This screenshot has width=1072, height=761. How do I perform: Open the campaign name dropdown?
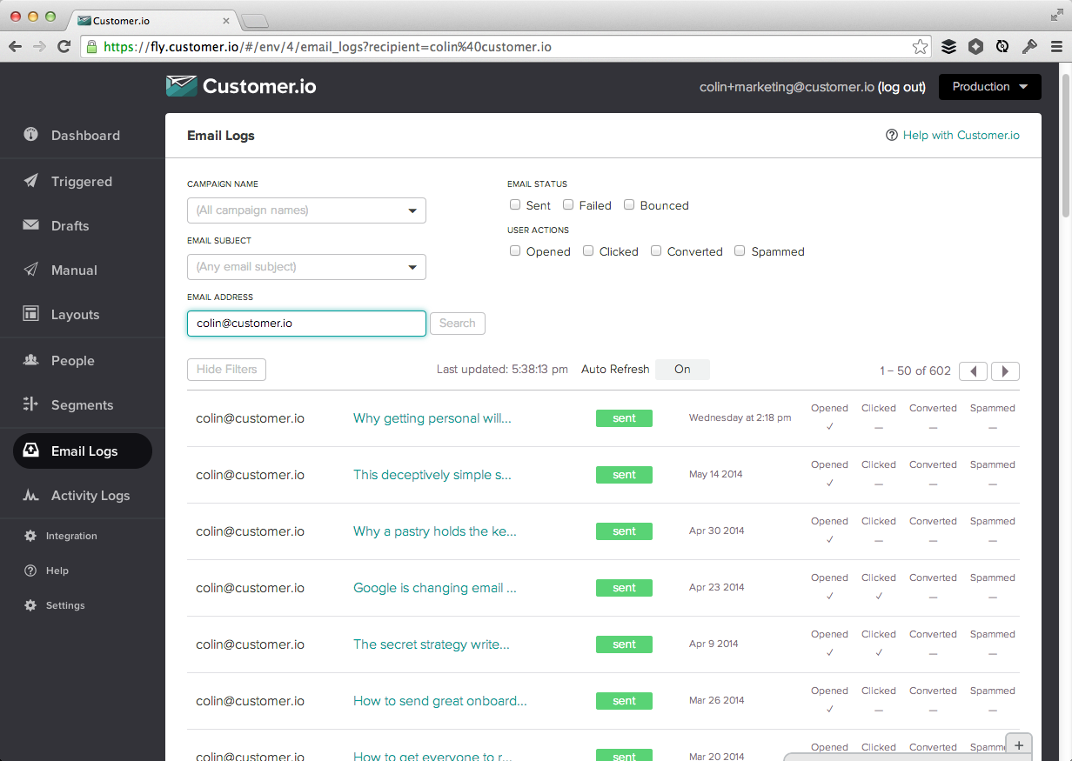point(306,210)
